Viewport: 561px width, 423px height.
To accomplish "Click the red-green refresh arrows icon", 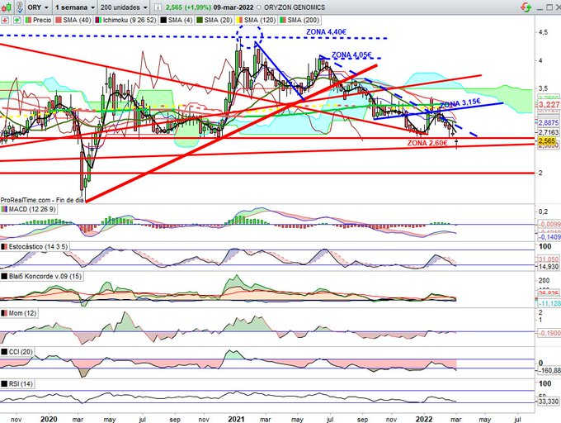I will [x=526, y=7].
